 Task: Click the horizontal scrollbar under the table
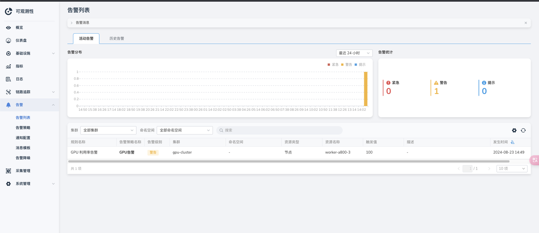point(288,161)
